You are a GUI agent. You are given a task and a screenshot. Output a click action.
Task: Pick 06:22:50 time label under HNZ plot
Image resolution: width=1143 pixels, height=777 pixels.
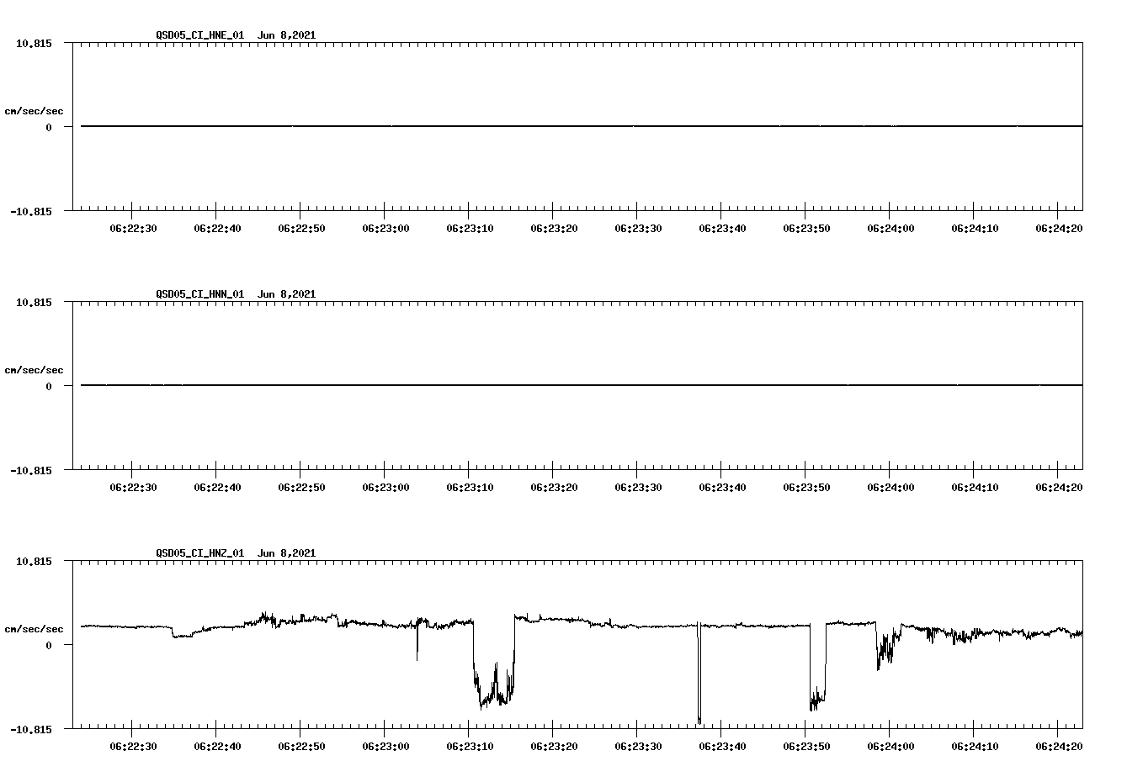[x=301, y=747]
